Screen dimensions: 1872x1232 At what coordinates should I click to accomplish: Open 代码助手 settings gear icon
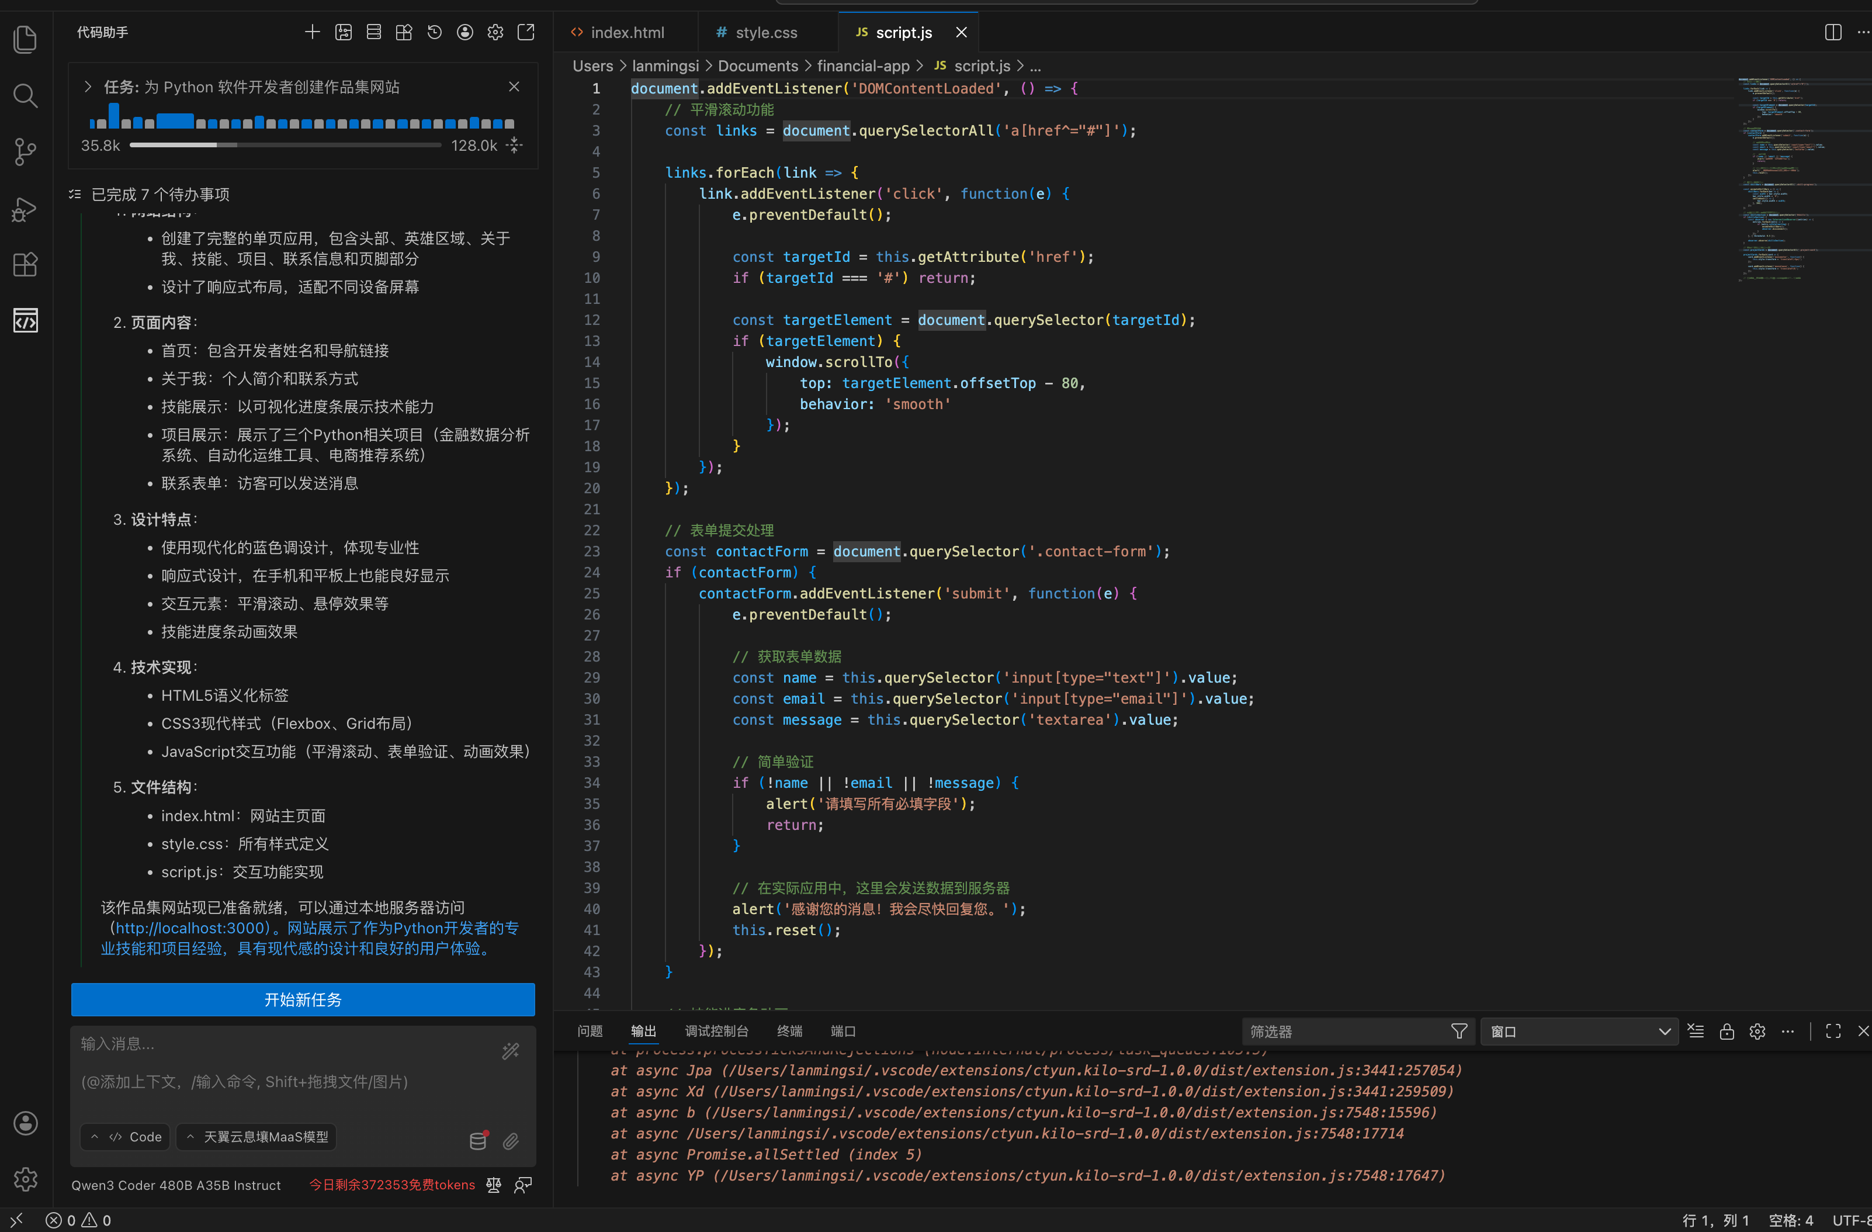point(495,32)
